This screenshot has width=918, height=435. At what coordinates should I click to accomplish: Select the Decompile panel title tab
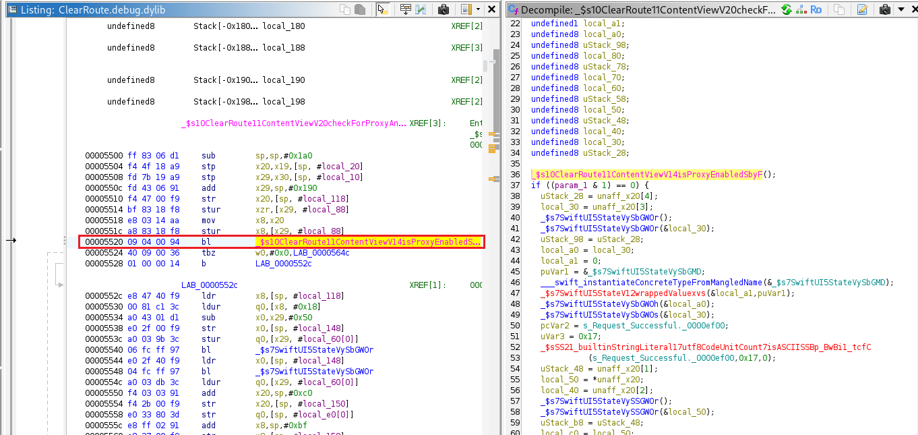640,9
